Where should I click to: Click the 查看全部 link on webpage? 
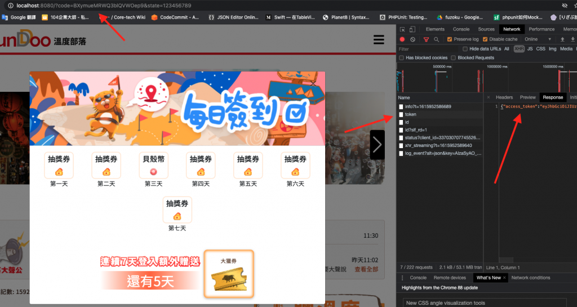pyautogui.click(x=366, y=269)
